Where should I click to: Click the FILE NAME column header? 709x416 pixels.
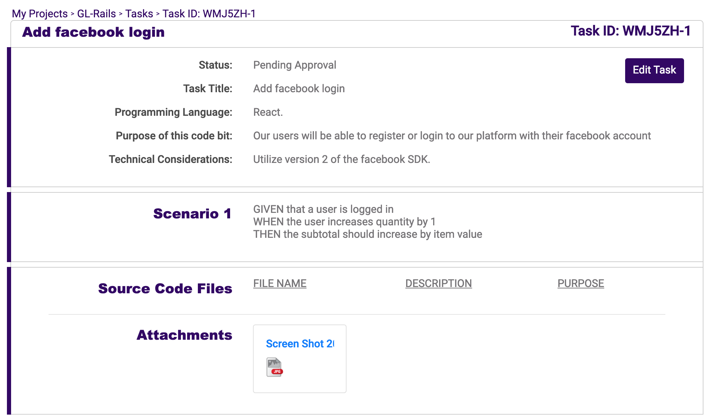(280, 283)
